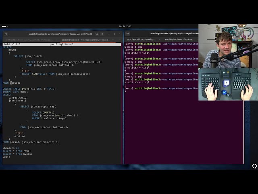The height and width of the screenshot is (194, 258).
Task: Open a new tab in the left terminal window
Action: [x=6, y=34]
